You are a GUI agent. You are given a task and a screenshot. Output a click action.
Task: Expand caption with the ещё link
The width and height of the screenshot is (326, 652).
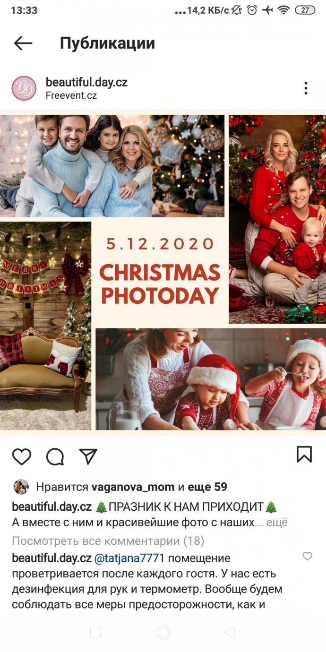click(277, 523)
